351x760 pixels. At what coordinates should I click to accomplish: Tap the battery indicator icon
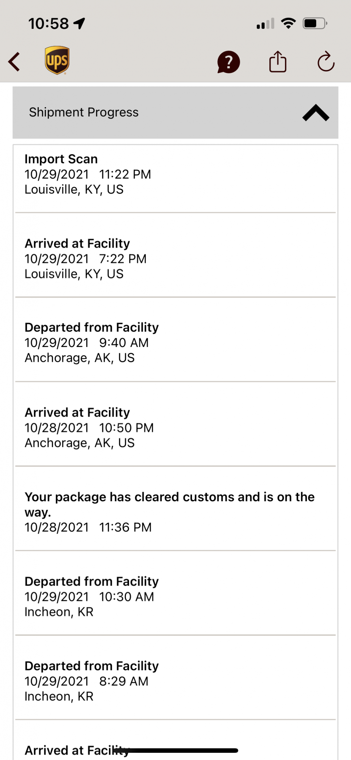pyautogui.click(x=315, y=24)
